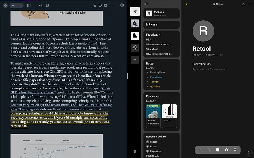
Task: Click the green sync status dot
Action: (x=187, y=4)
